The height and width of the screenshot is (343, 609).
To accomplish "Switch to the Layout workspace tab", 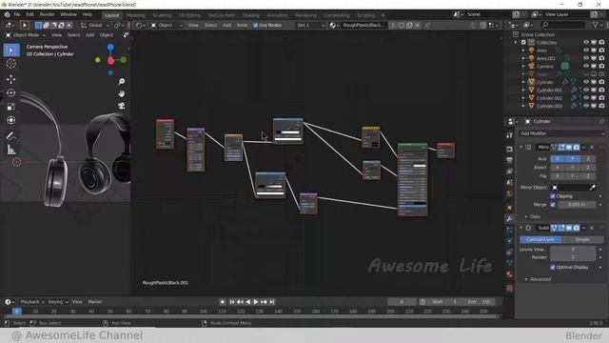I will [x=112, y=15].
